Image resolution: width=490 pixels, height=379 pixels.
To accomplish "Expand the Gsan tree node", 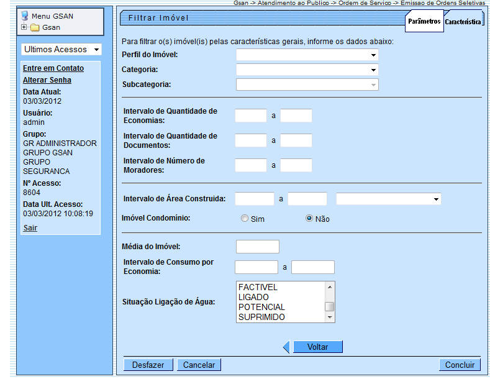I will tap(24, 27).
